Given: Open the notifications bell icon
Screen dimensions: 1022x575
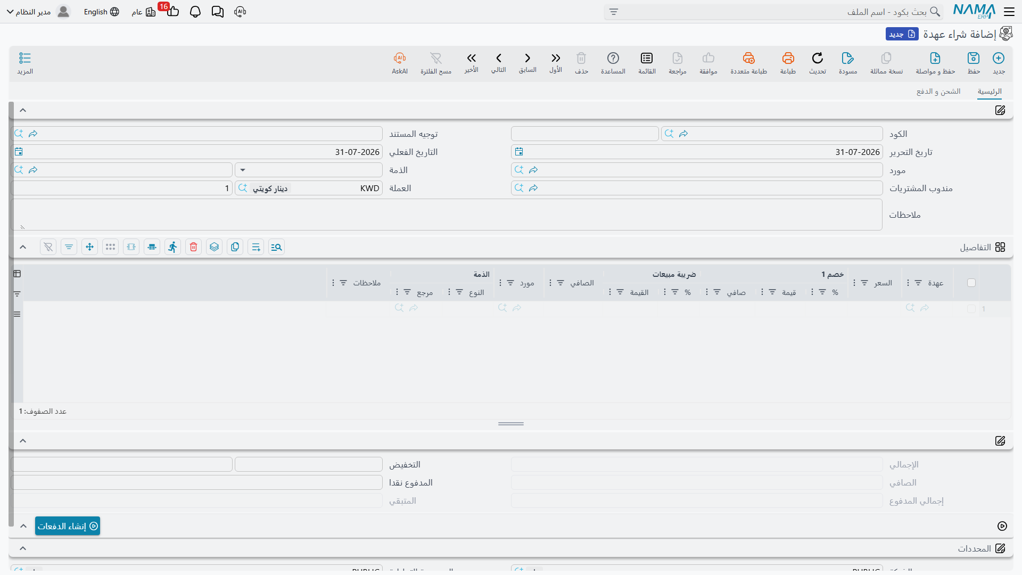Looking at the screenshot, I should [x=195, y=12].
